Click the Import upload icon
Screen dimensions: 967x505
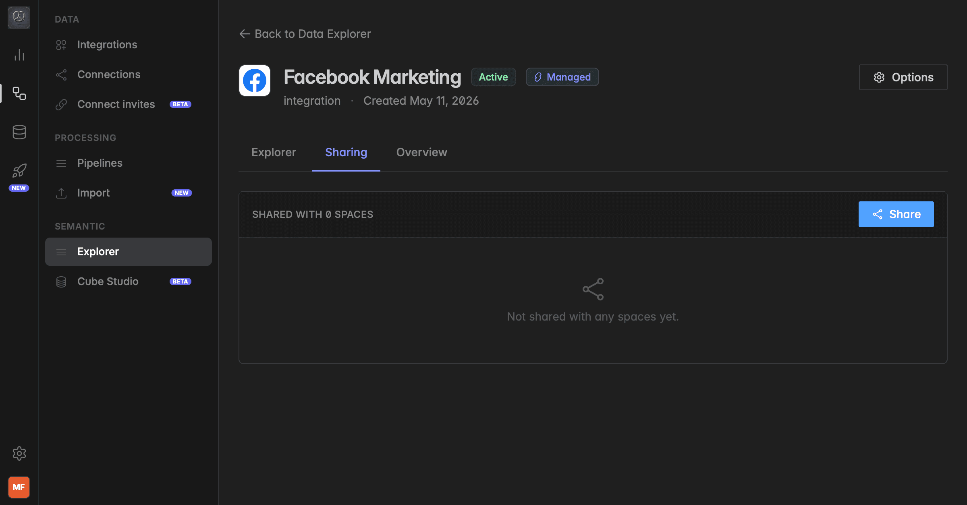[61, 193]
